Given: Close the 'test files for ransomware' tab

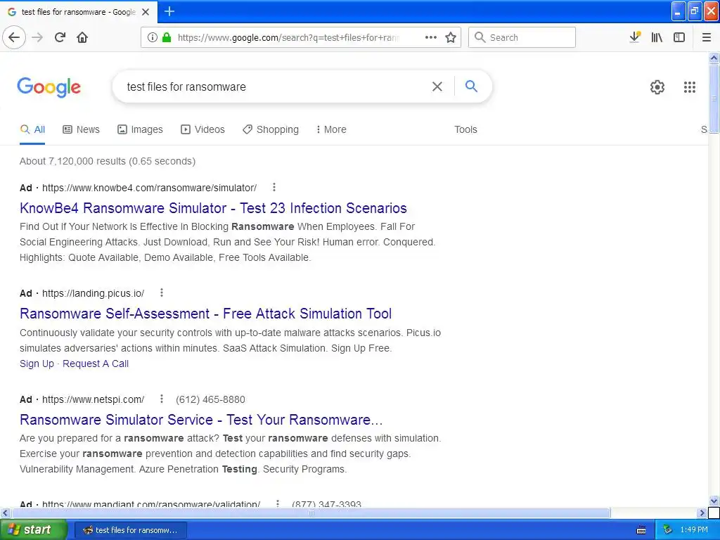Looking at the screenshot, I should pos(146,12).
